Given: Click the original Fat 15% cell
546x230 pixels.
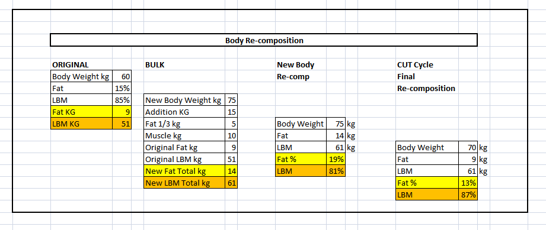Looking at the screenshot, I should [122, 88].
